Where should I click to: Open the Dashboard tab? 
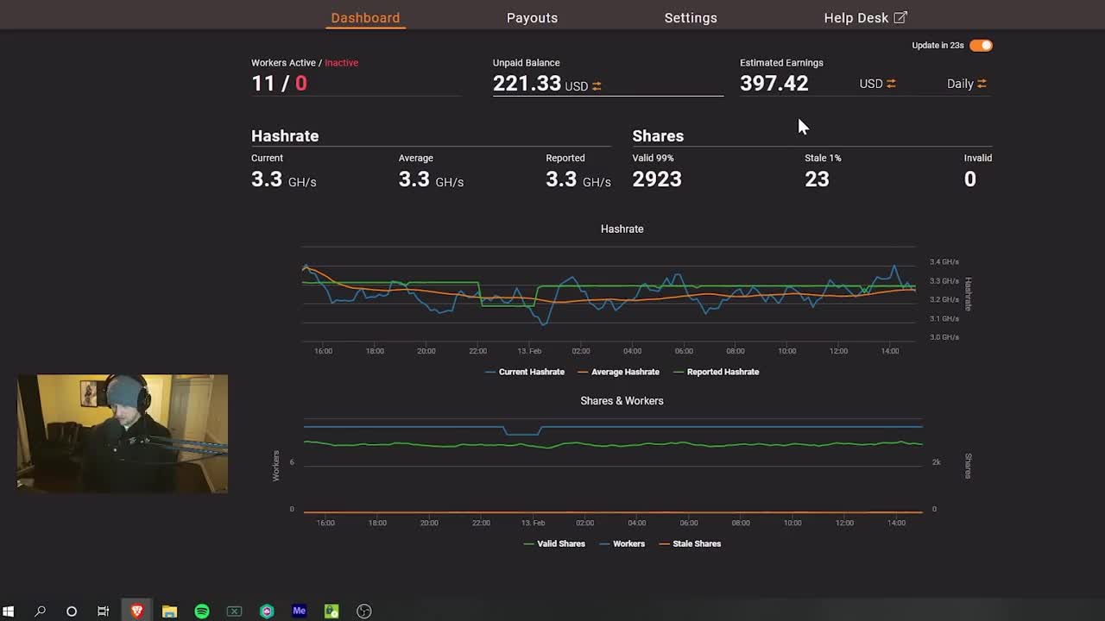tap(365, 17)
